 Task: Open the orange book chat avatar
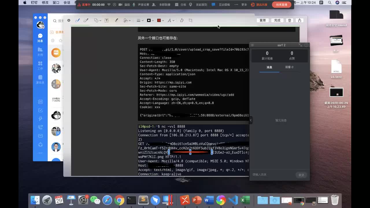click(56, 53)
